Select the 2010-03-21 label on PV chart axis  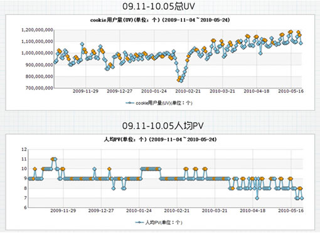coord(215,210)
